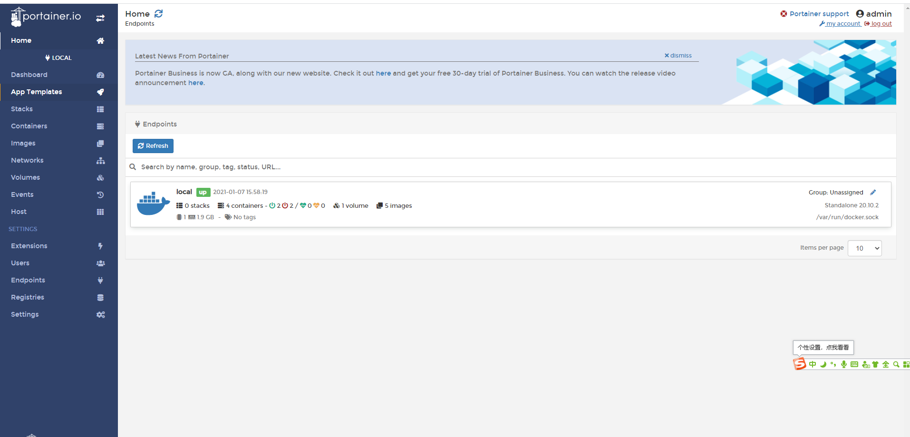This screenshot has height=437, width=910.
Task: Click the App Templates rocket icon
Action: 100,92
